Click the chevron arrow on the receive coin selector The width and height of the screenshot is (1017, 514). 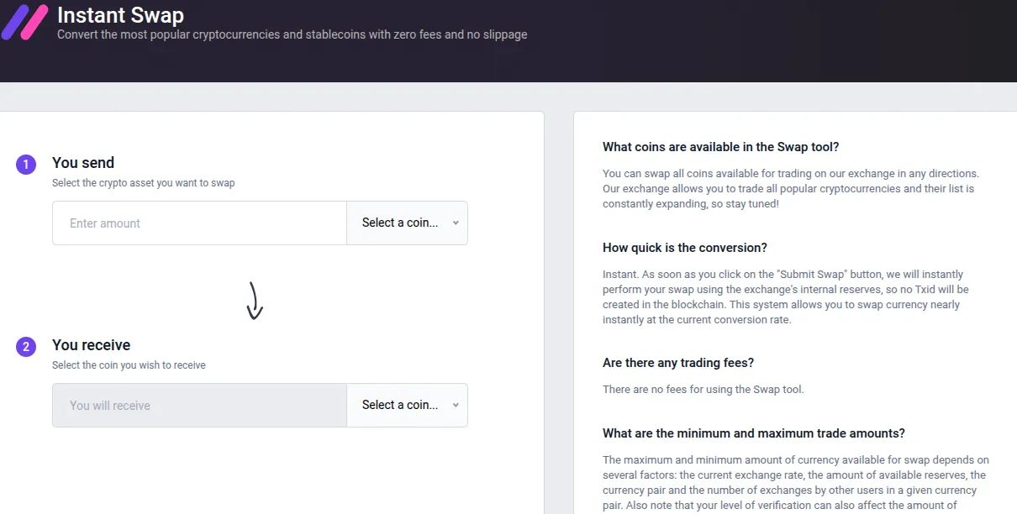click(456, 405)
